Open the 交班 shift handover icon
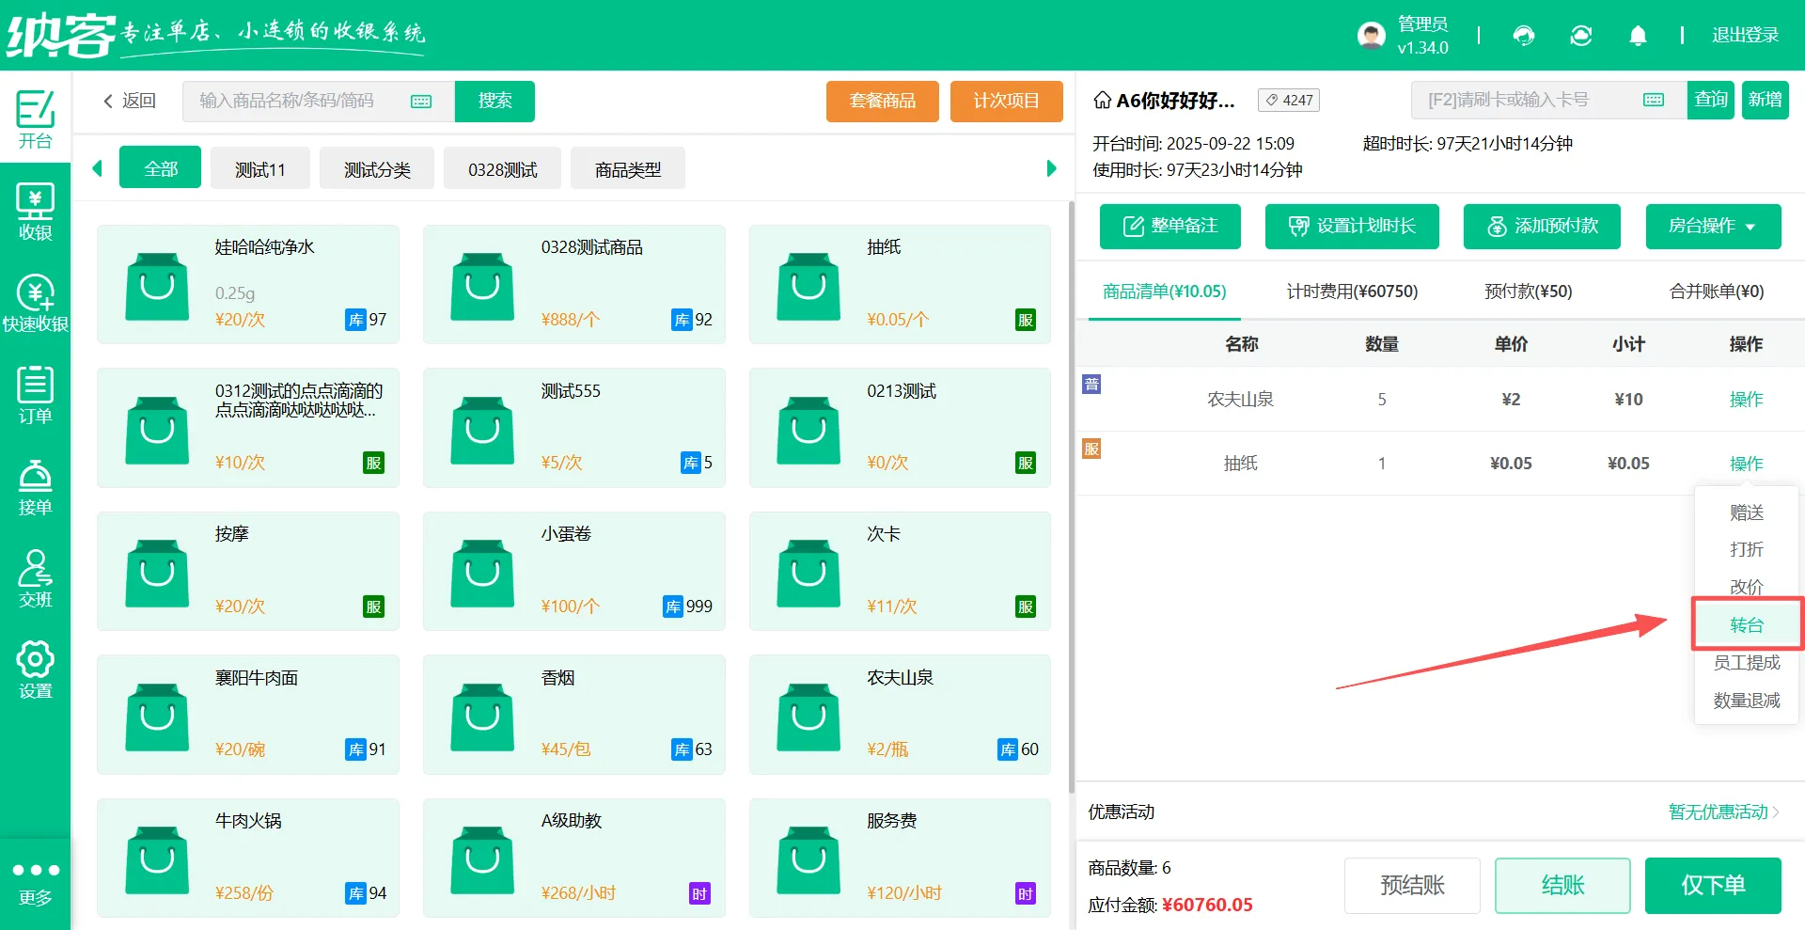 pyautogui.click(x=36, y=577)
